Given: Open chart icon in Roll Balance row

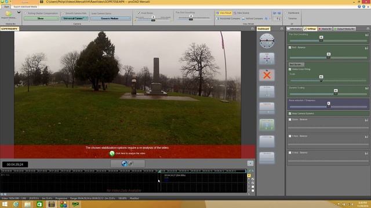Looking at the screenshot, I should pyautogui.click(x=366, y=48).
